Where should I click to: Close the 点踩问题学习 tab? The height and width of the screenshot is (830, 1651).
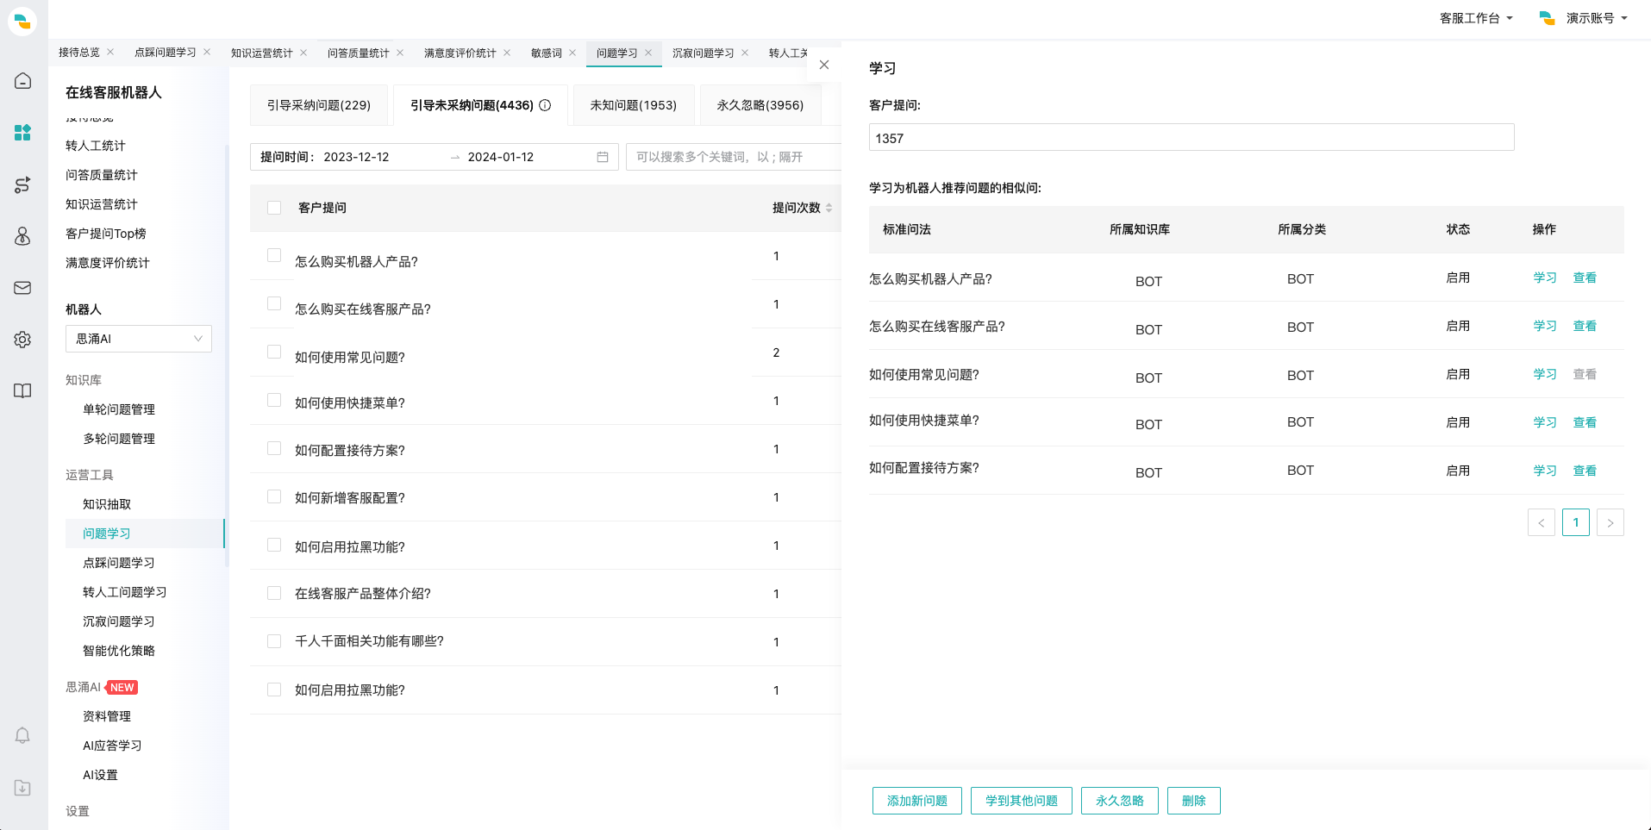click(x=207, y=53)
